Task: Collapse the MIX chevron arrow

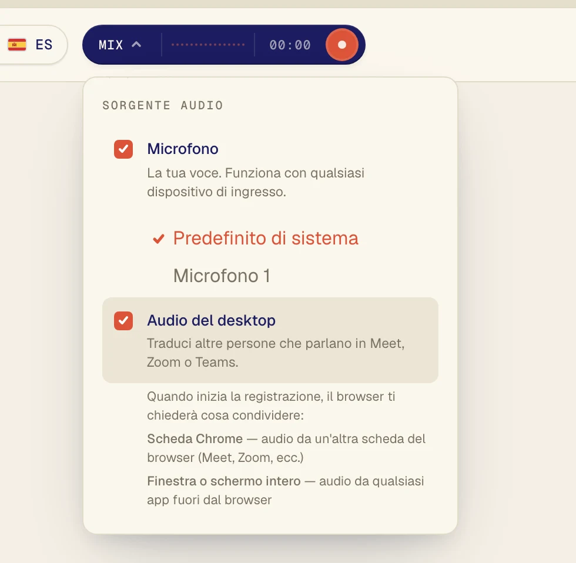Action: tap(136, 45)
